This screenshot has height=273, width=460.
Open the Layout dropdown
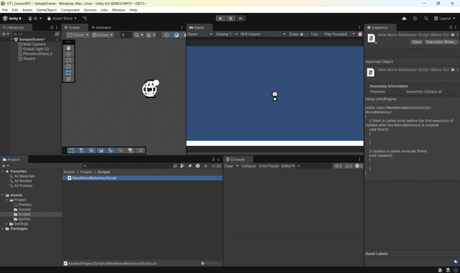(x=445, y=18)
